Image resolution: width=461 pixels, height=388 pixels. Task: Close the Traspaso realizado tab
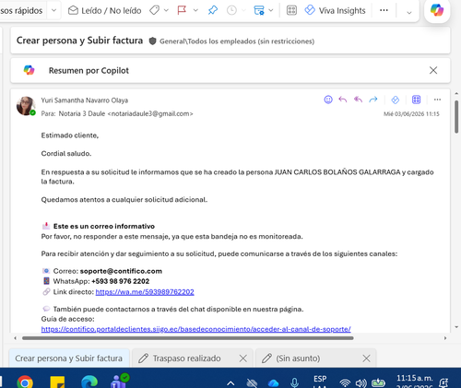click(243, 359)
